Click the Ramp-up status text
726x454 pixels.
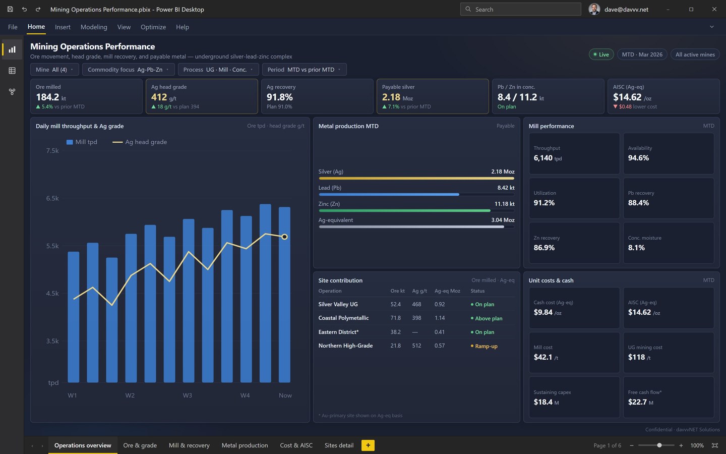tap(486, 346)
